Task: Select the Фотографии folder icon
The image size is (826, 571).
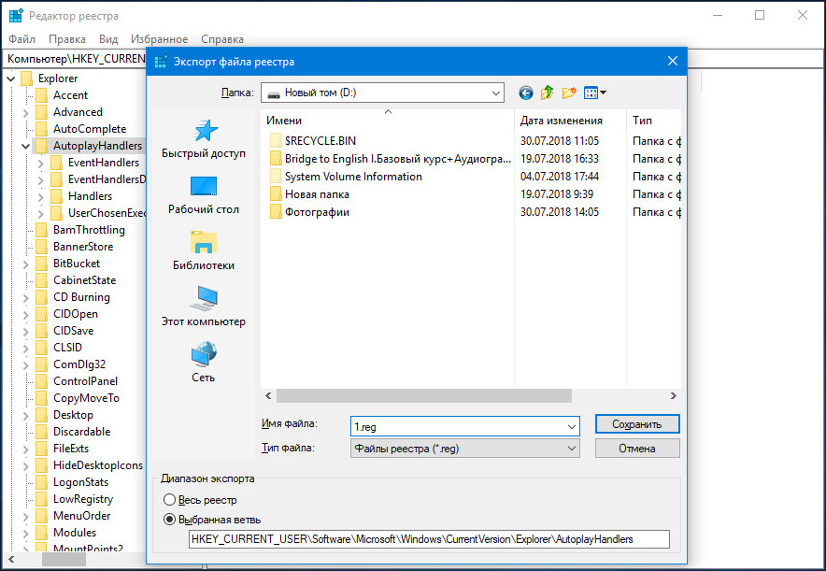Action: click(276, 212)
